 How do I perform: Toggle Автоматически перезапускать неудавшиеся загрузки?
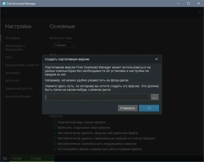click(x=55, y=144)
